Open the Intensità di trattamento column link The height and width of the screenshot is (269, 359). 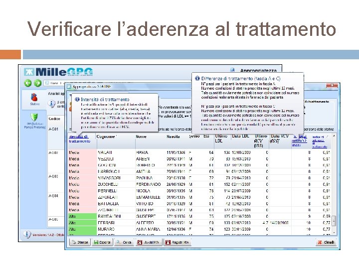point(79,139)
